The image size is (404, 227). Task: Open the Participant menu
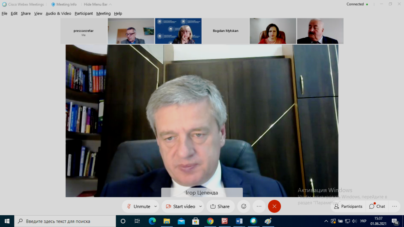[84, 13]
